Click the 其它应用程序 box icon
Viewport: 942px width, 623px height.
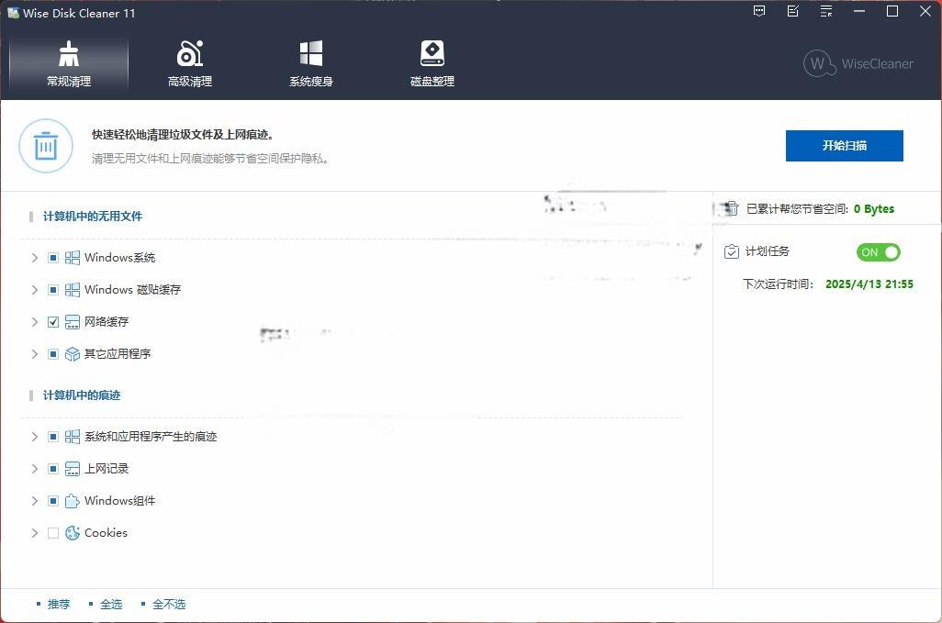point(73,354)
